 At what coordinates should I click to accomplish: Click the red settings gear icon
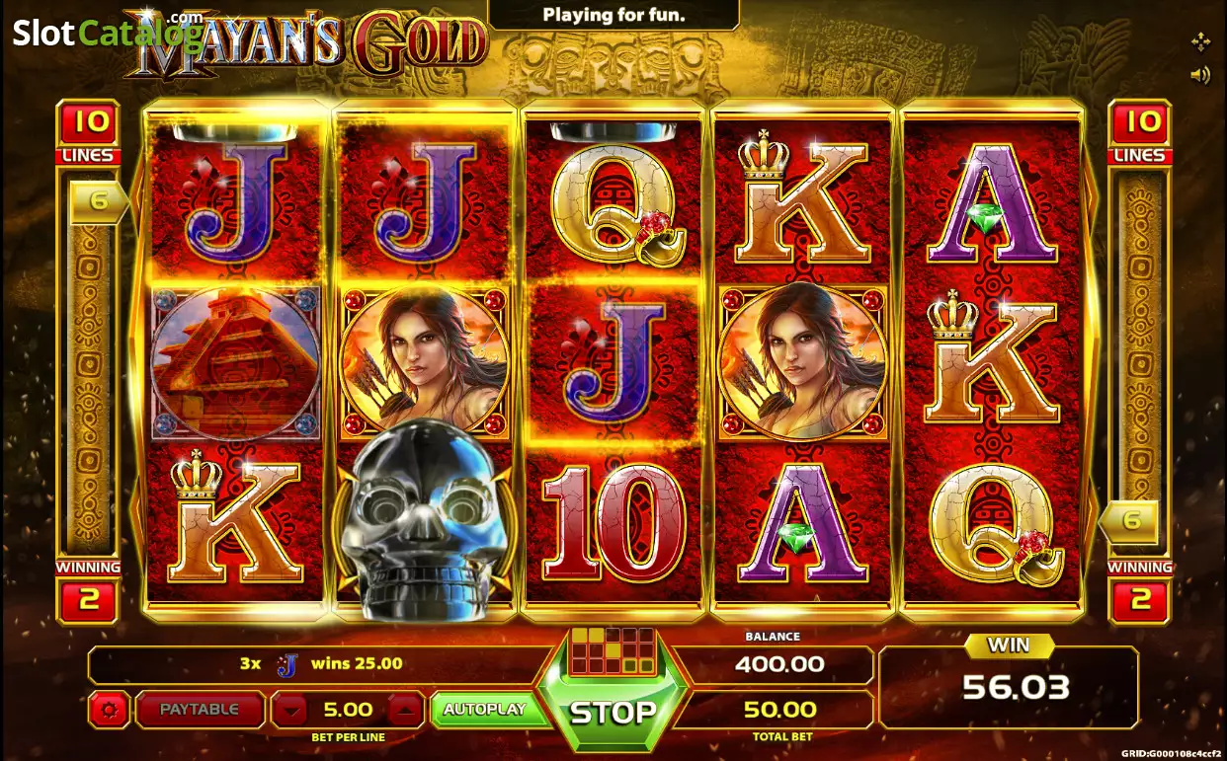pyautogui.click(x=109, y=710)
